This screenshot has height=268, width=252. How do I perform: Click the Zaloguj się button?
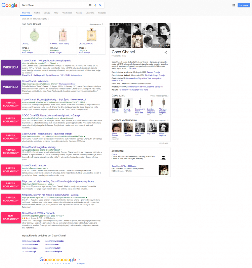[x=244, y=5]
